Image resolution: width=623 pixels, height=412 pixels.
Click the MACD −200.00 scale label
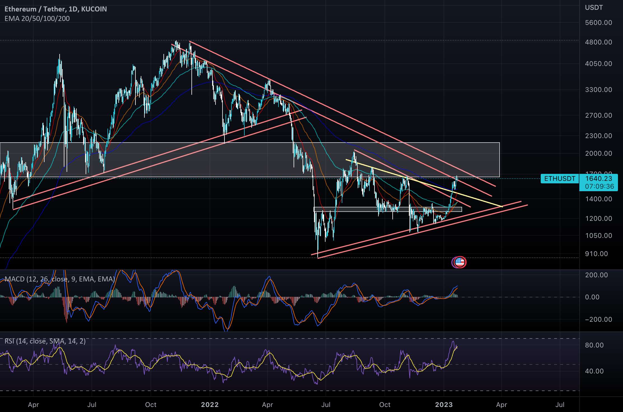pos(598,319)
